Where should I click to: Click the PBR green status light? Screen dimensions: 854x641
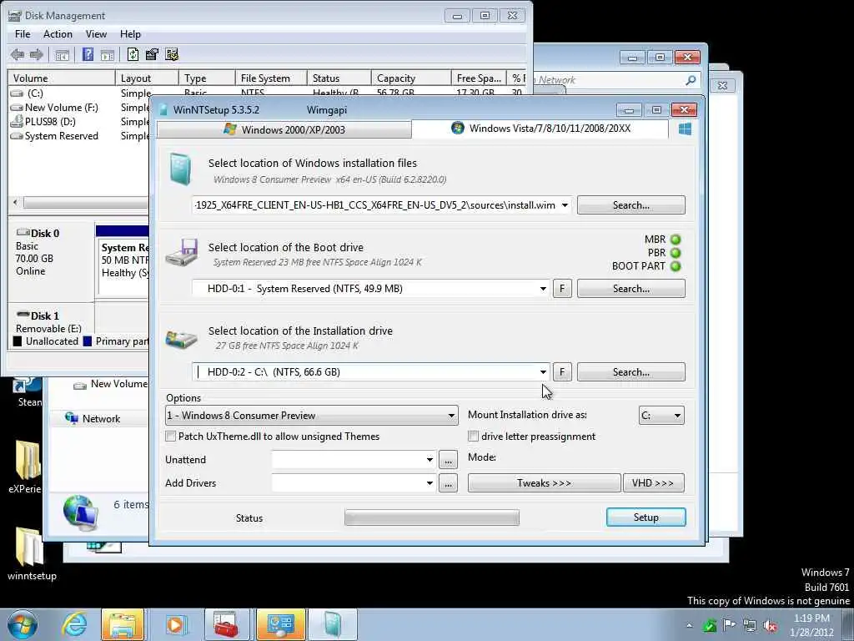click(676, 253)
